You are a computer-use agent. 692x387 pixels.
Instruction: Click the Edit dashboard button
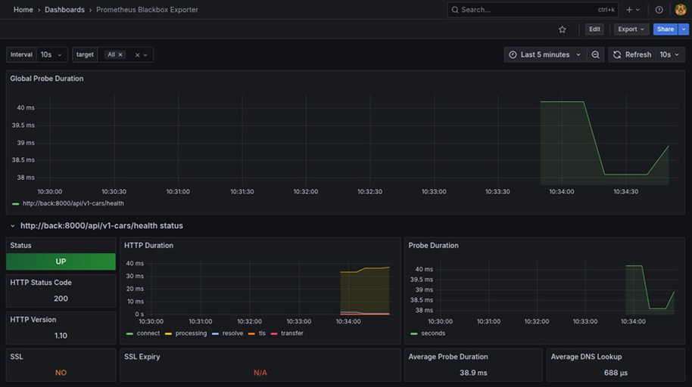[594, 29]
